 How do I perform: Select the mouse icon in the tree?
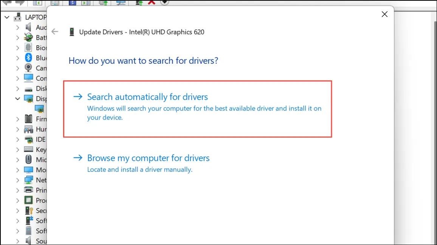pos(28,159)
